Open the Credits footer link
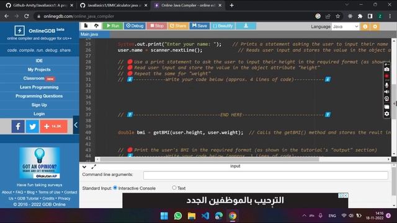 point(48,198)
